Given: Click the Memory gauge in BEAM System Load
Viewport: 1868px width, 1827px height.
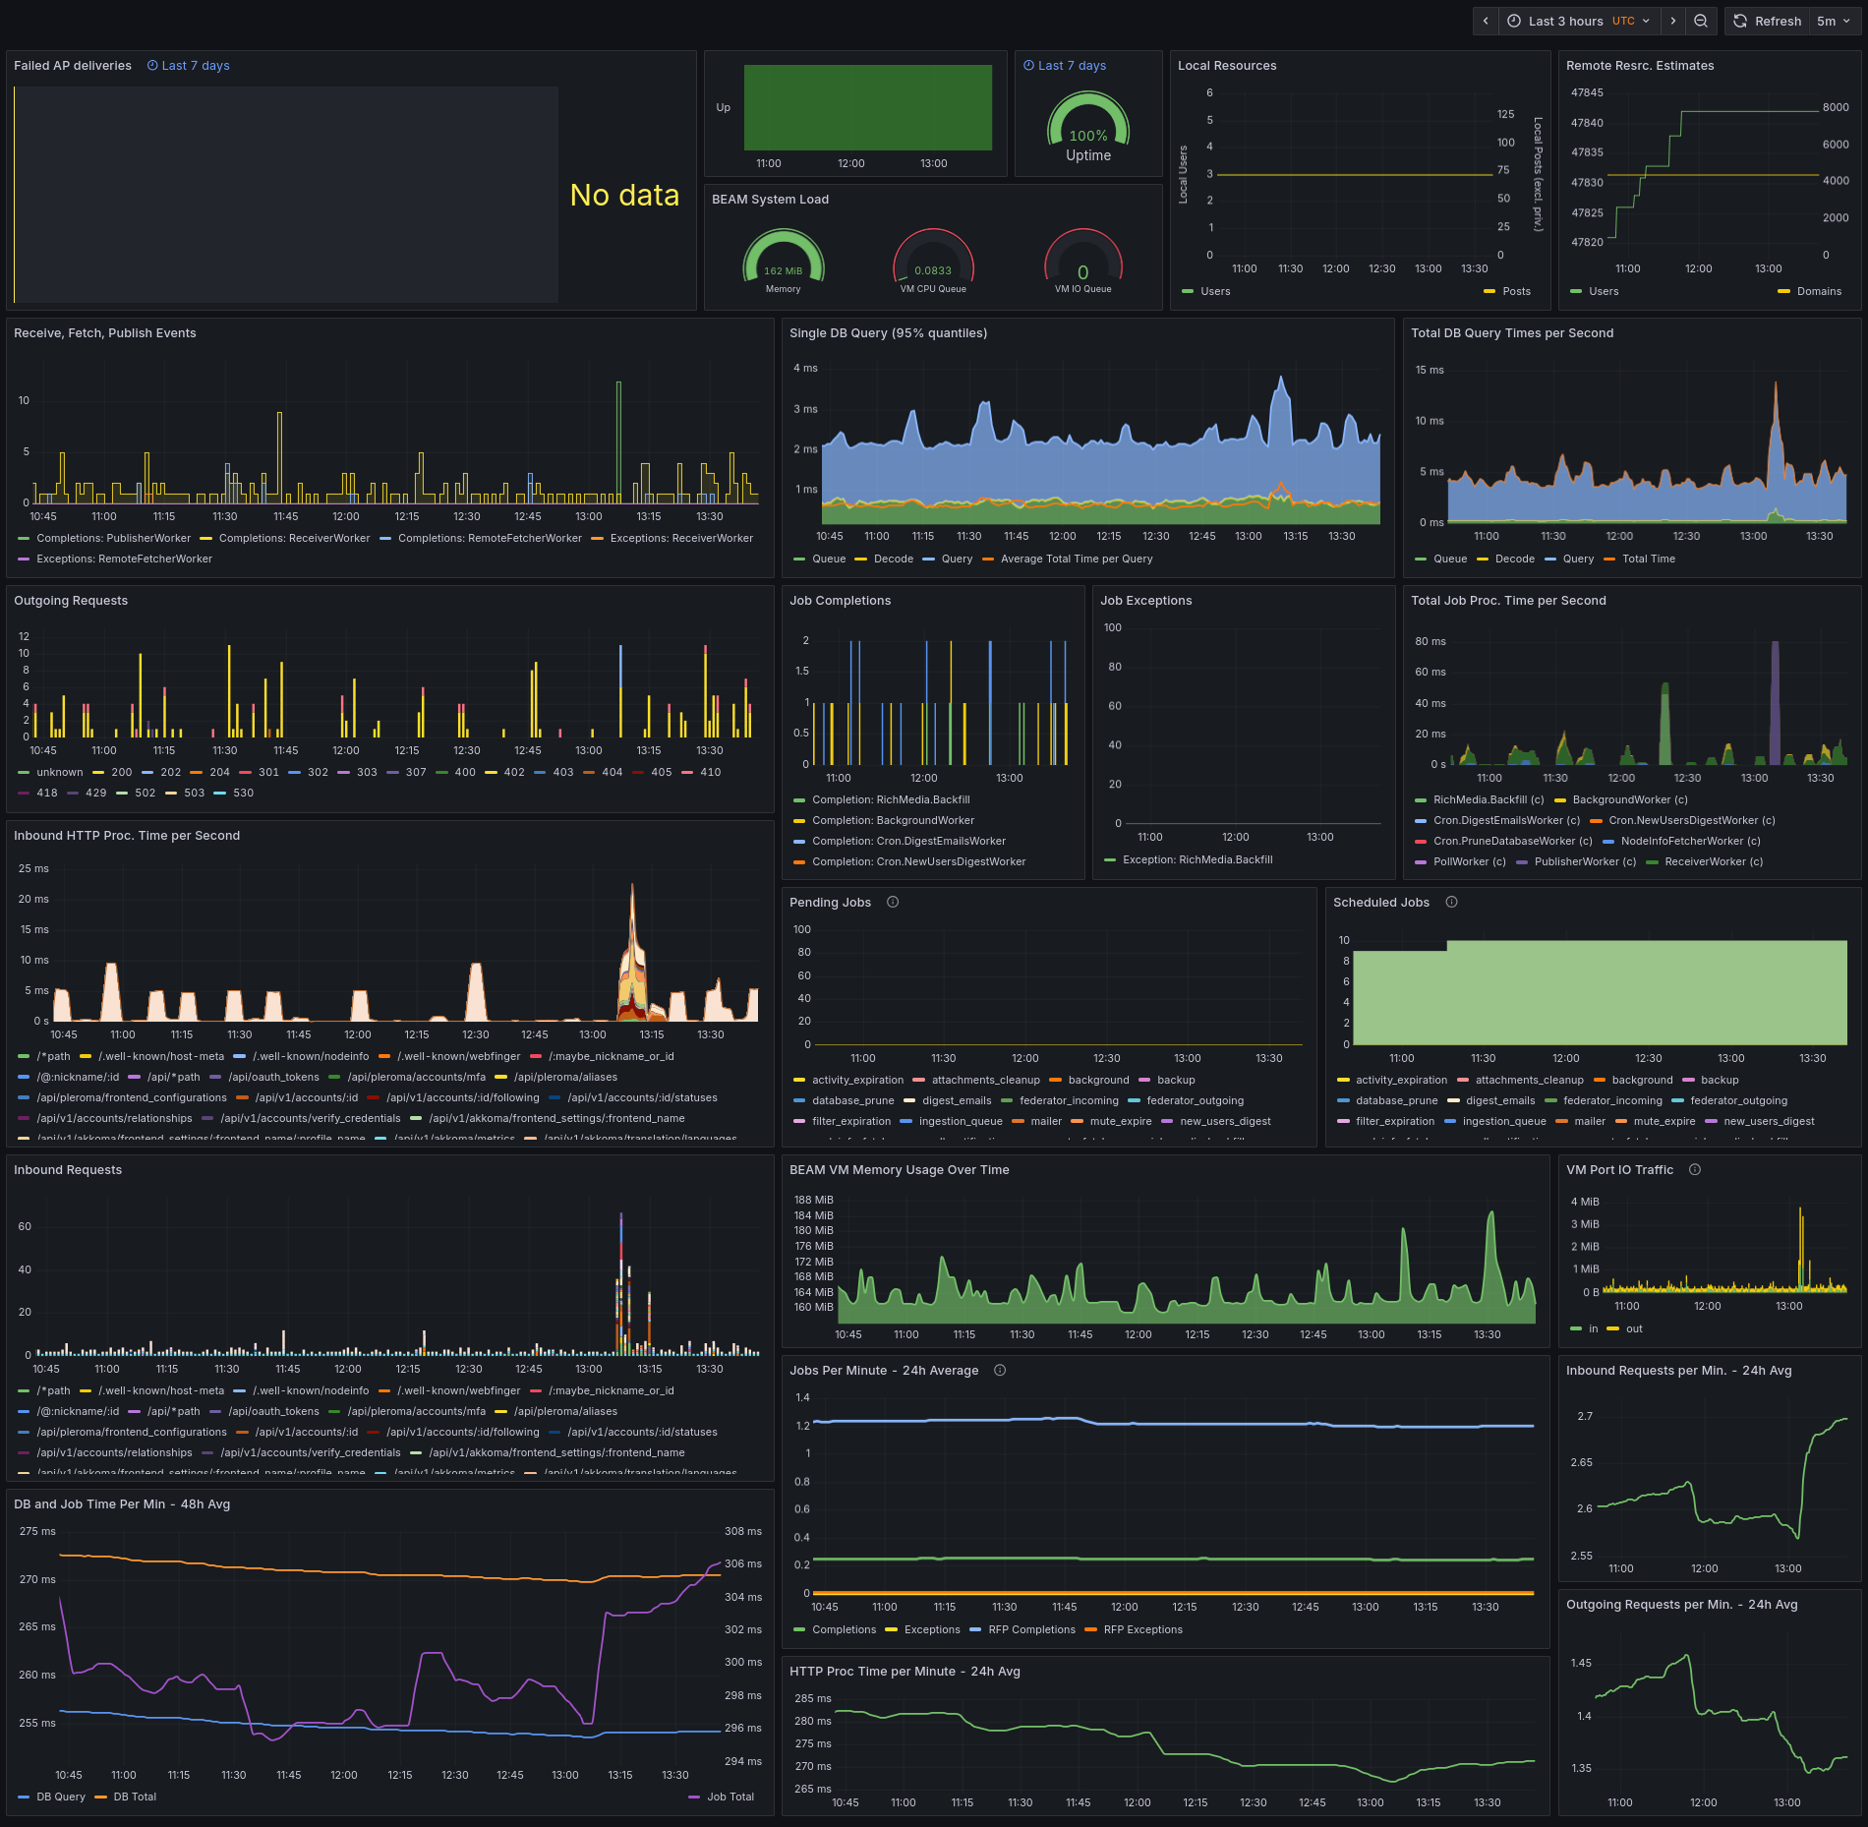Looking at the screenshot, I should (784, 261).
